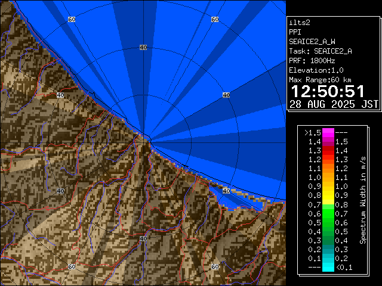Screen dimensions: 382x286
Task: Select the Task: SEAICE2_A line
Action: [320, 51]
